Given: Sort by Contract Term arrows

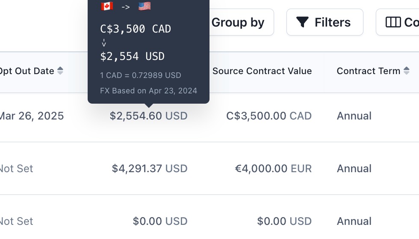Looking at the screenshot, I should pos(407,71).
